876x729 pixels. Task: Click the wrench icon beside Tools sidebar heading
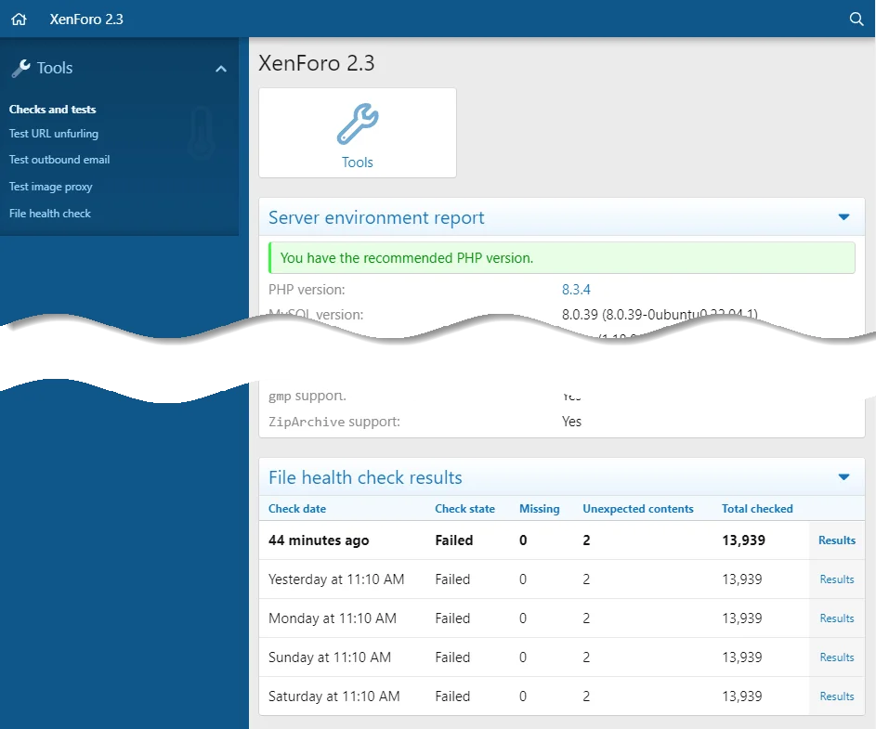20,69
